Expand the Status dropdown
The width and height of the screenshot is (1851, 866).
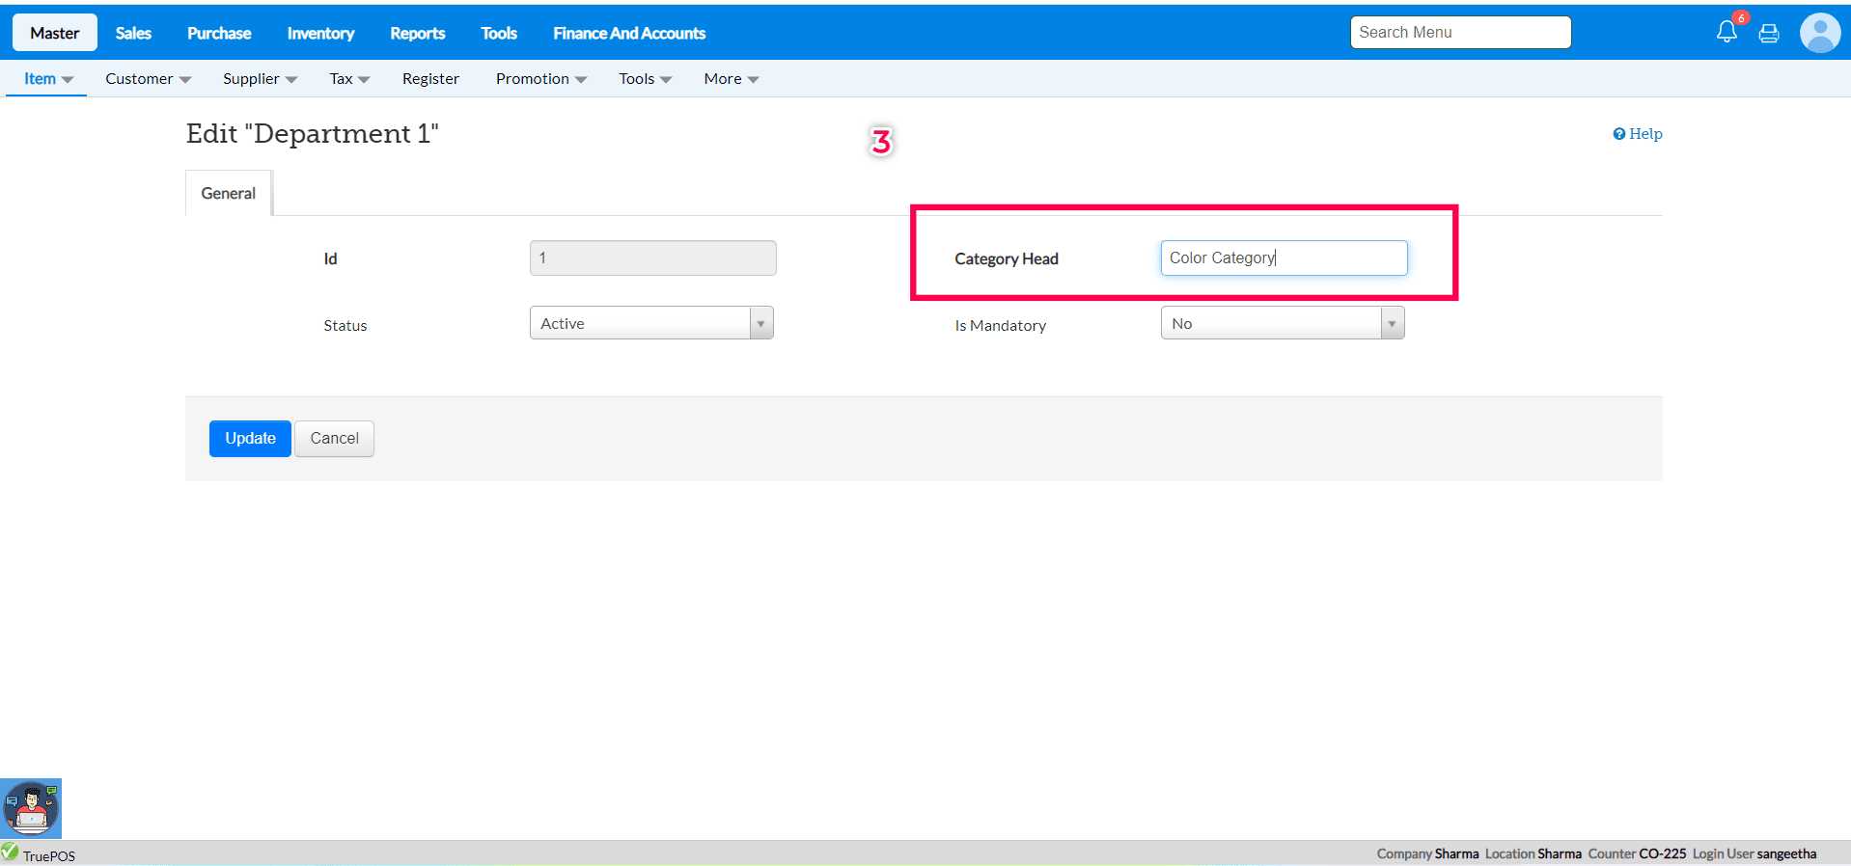760,324
